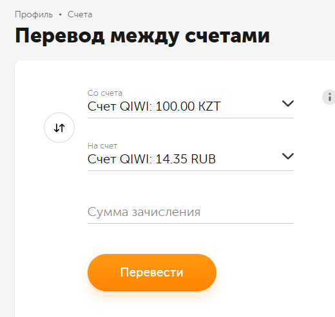Expand the Со счета chevron arrow
The height and width of the screenshot is (317, 335).
(x=288, y=104)
